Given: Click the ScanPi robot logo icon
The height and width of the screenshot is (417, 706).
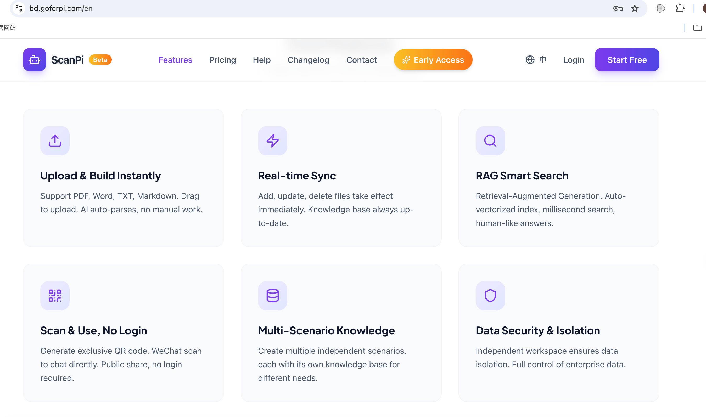Looking at the screenshot, I should tap(34, 60).
